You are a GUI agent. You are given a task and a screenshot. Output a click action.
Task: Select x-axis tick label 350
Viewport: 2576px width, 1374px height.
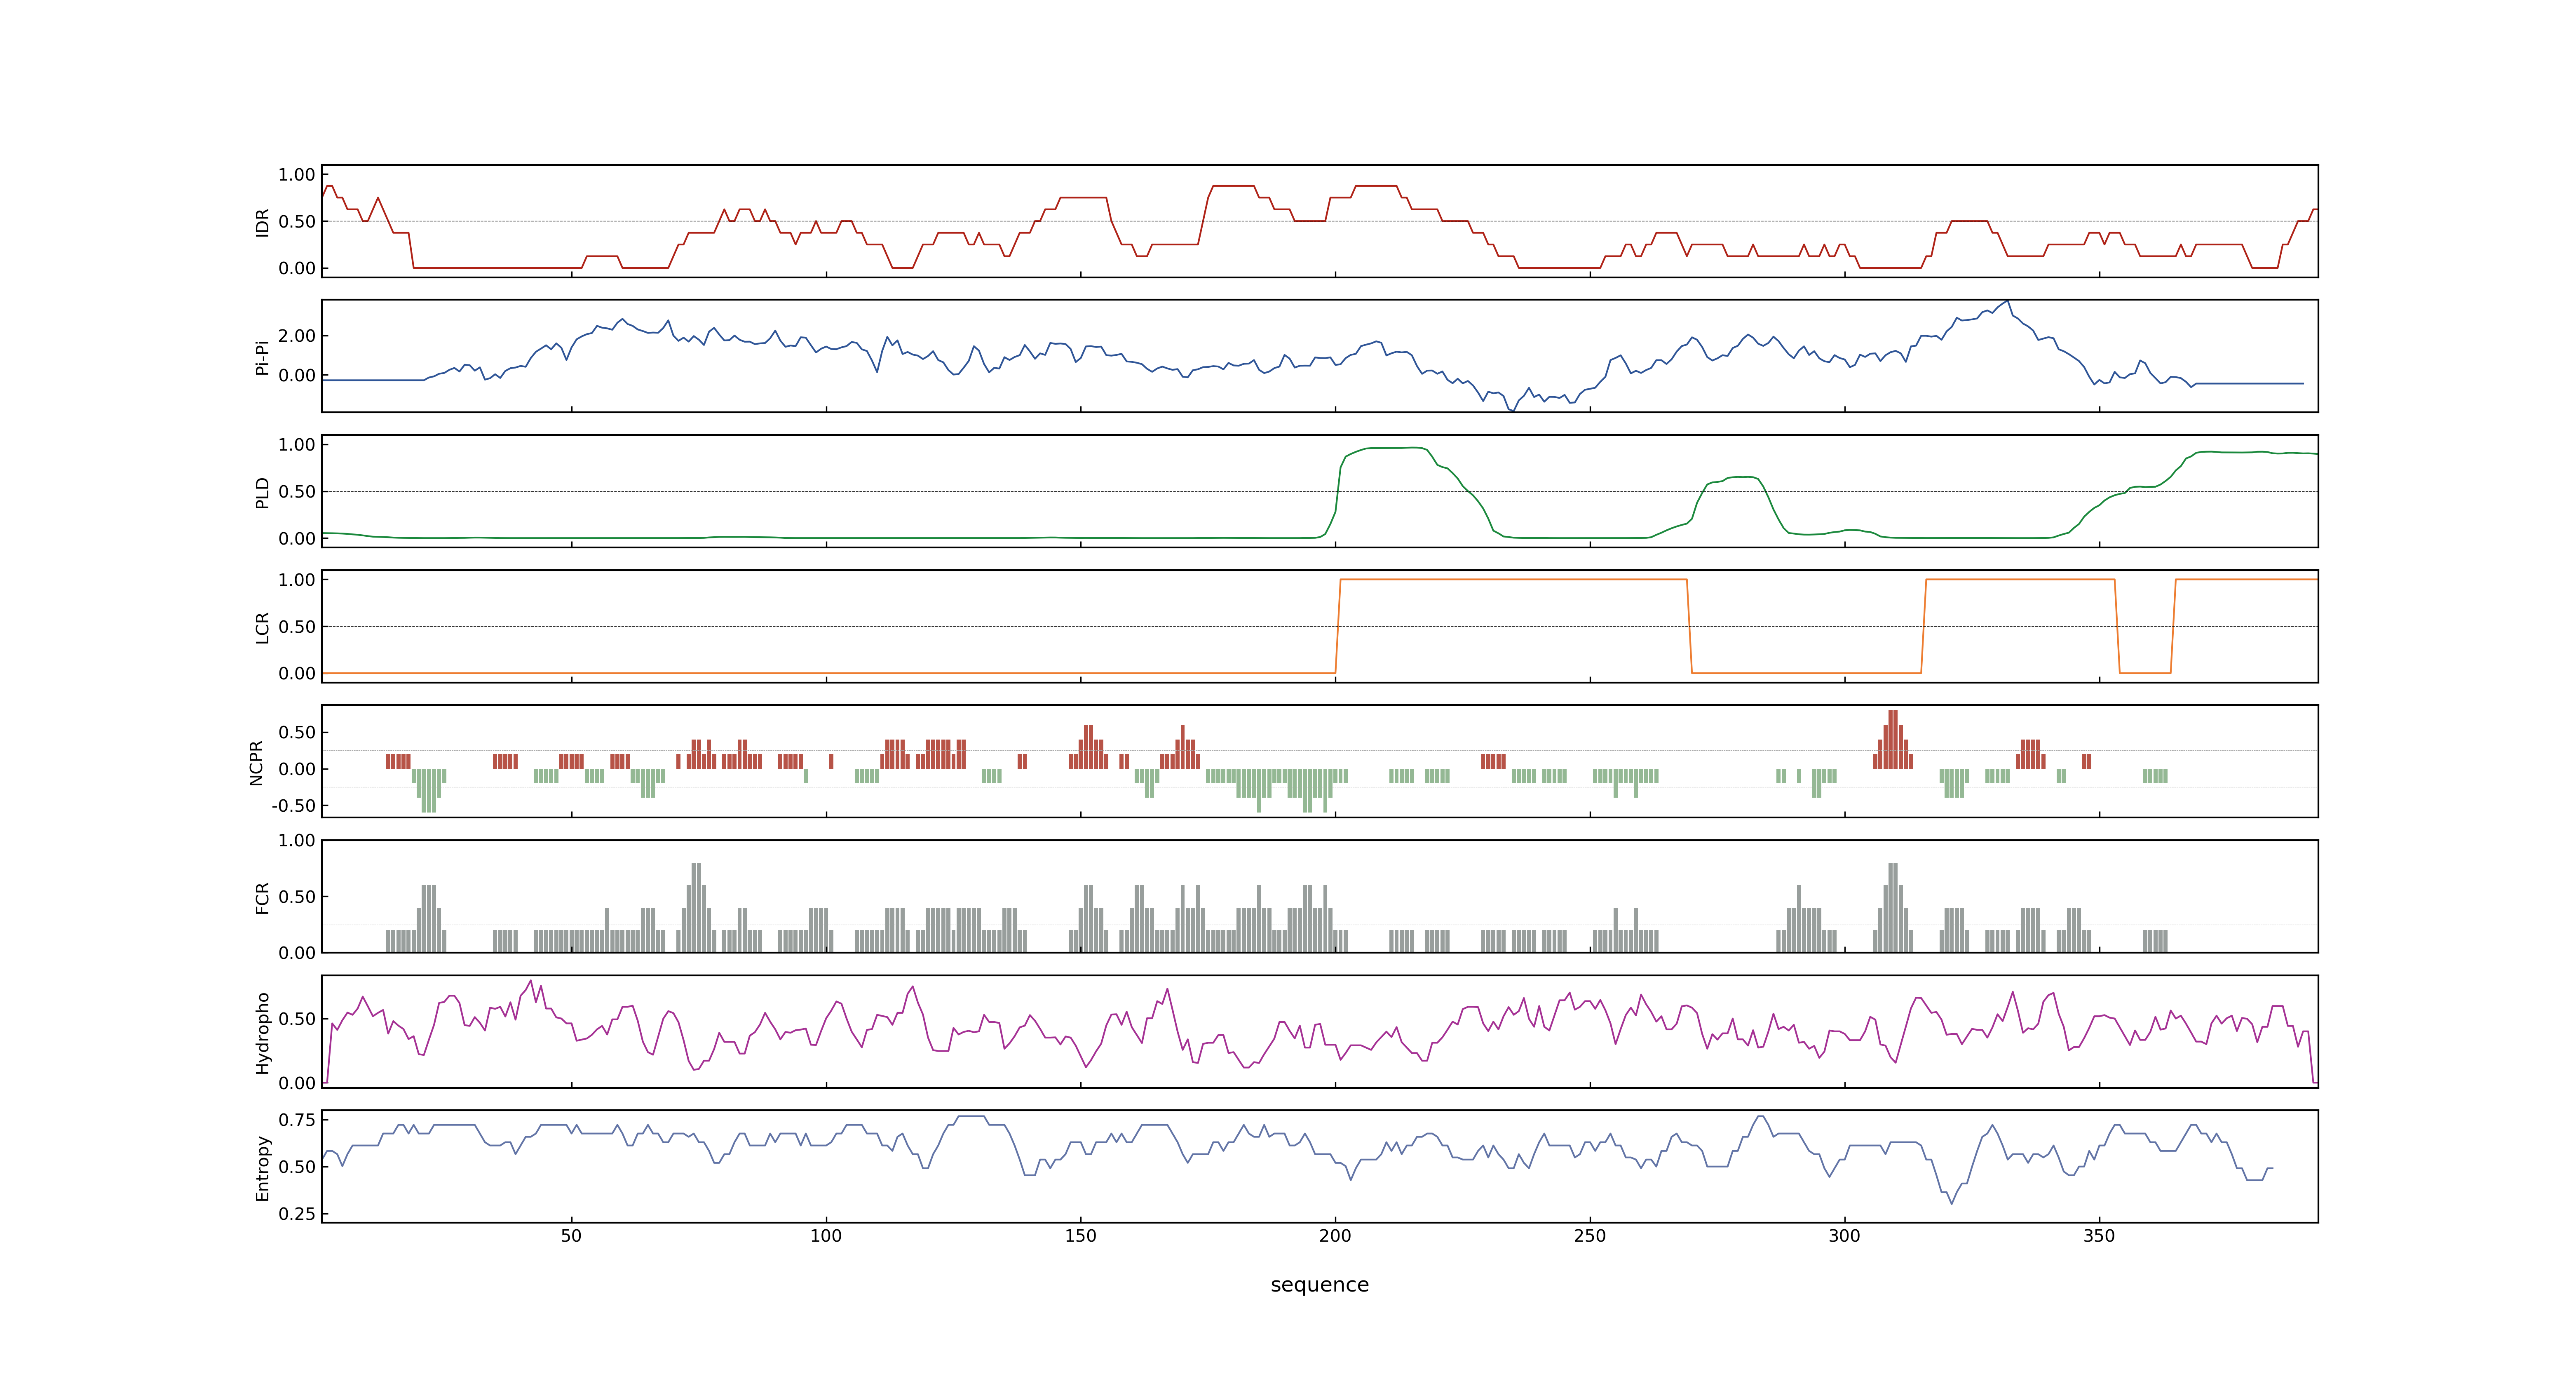pos(2099,1236)
